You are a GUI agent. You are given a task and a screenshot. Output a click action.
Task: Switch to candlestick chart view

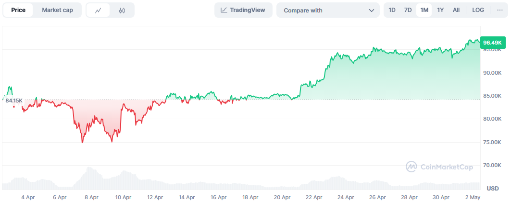pyautogui.click(x=122, y=10)
